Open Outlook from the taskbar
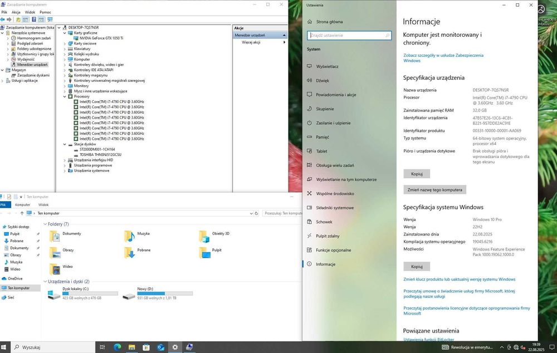The image size is (557, 353). [160, 347]
